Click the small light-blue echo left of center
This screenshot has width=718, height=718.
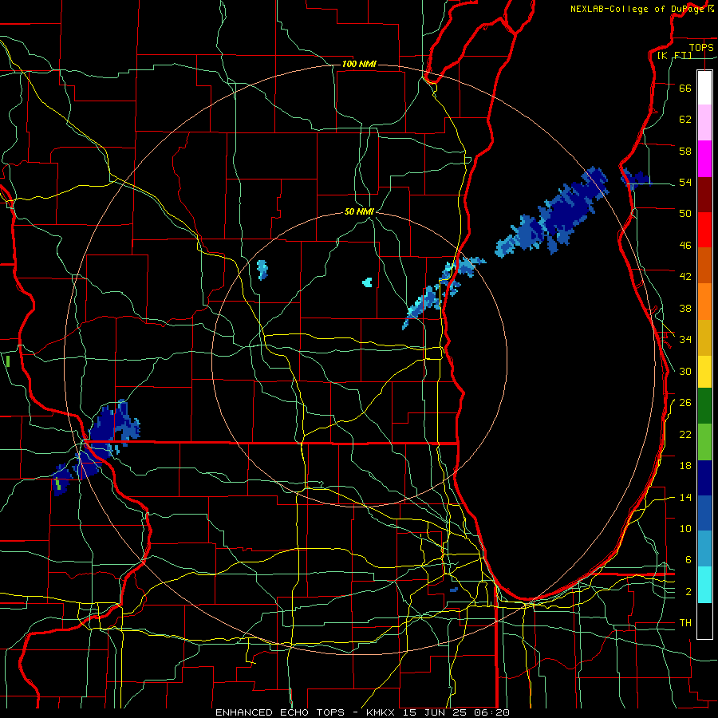click(x=262, y=270)
